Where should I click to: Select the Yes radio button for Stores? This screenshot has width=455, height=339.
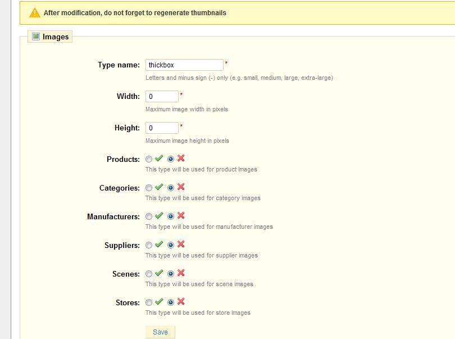pos(149,302)
